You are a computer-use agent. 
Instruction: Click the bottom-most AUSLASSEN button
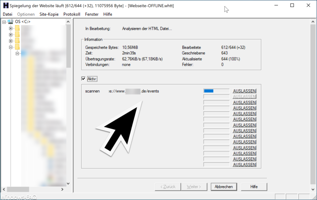point(245,165)
